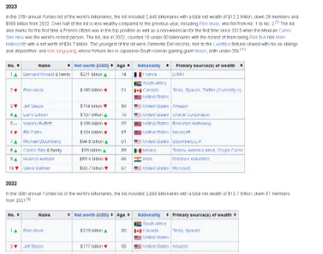Viewport: 323px width, 254px height.
Task: Click the Mexico flag in Carlos Slim row
Action: pyautogui.click(x=137, y=150)
